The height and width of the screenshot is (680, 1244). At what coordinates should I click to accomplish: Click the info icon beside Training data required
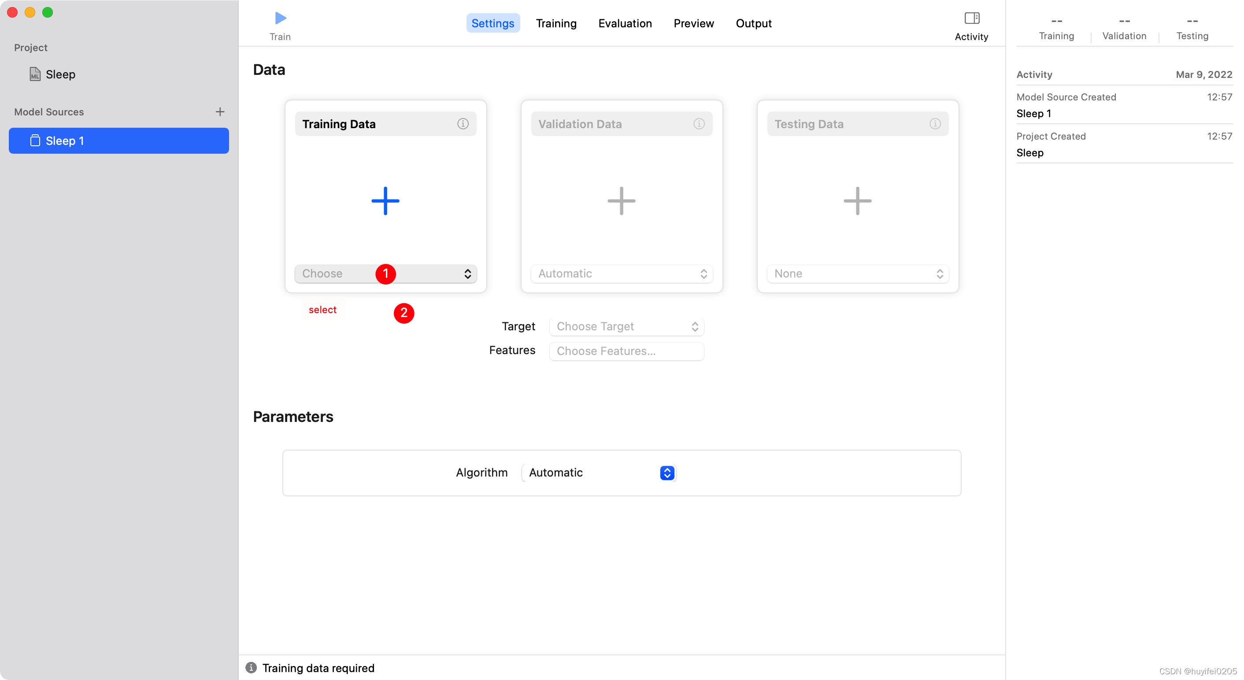coord(251,667)
